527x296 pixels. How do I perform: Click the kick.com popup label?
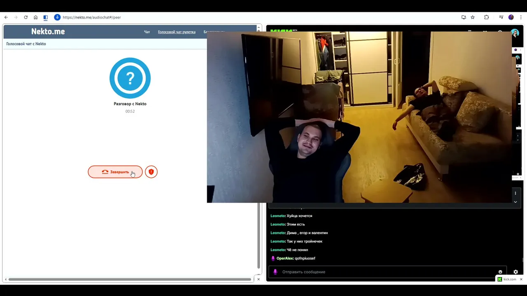pos(510,279)
